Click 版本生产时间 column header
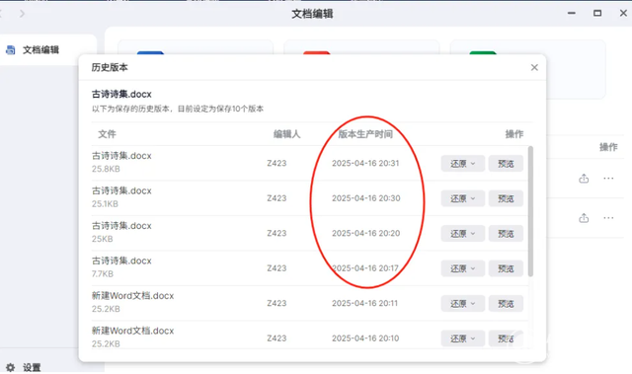 coord(365,134)
